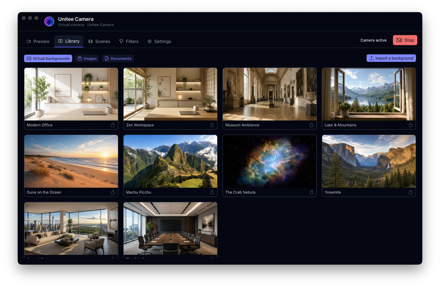
Task: Click the Zen Workspace label
Action: tap(140, 125)
